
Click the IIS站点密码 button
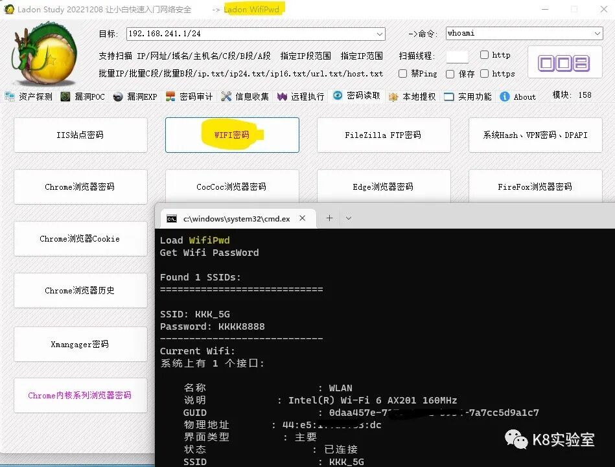[x=80, y=135]
